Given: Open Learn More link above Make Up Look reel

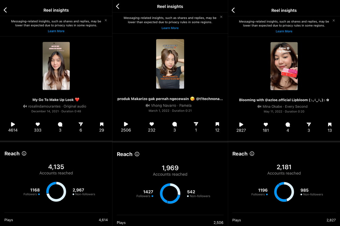Looking at the screenshot, I should (56, 31).
